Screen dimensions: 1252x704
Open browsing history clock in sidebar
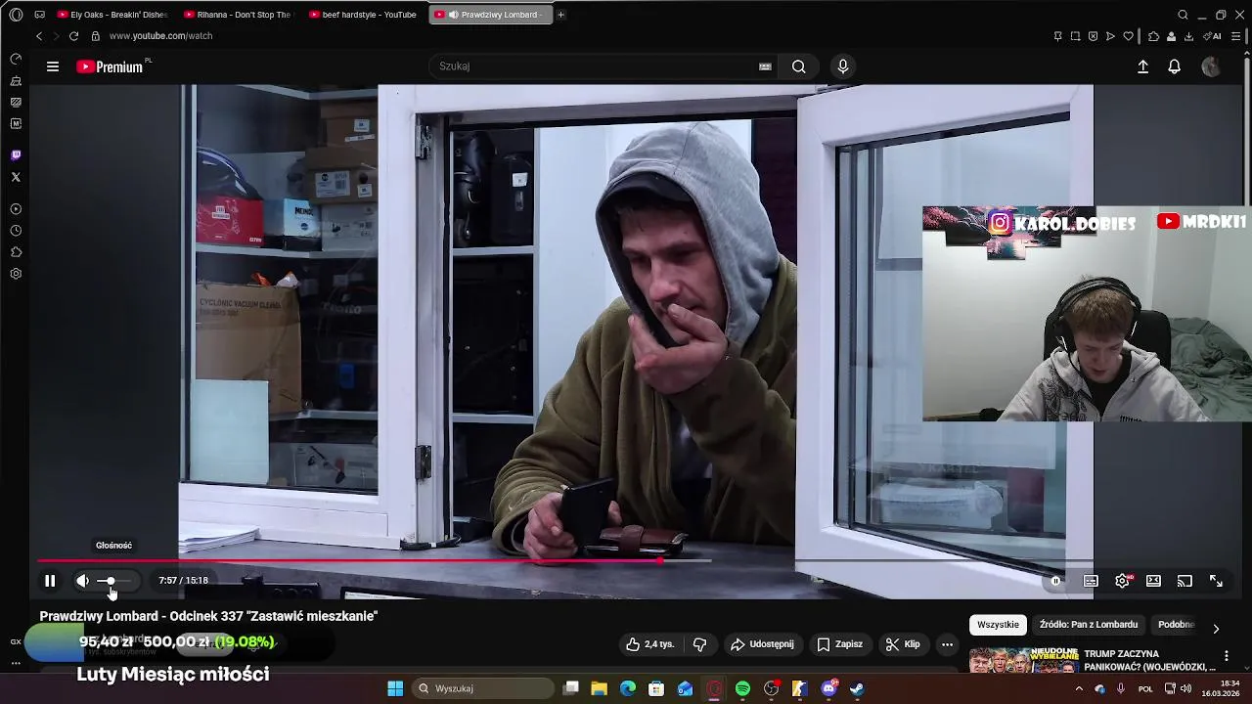16,231
